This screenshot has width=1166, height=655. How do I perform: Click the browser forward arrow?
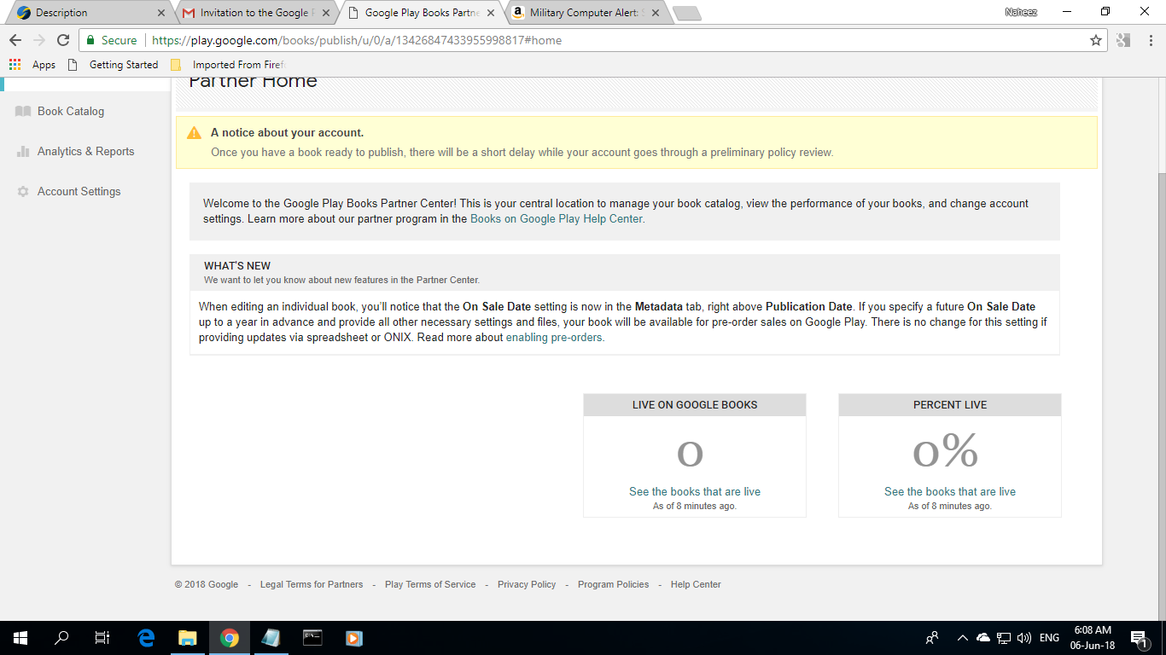point(39,40)
